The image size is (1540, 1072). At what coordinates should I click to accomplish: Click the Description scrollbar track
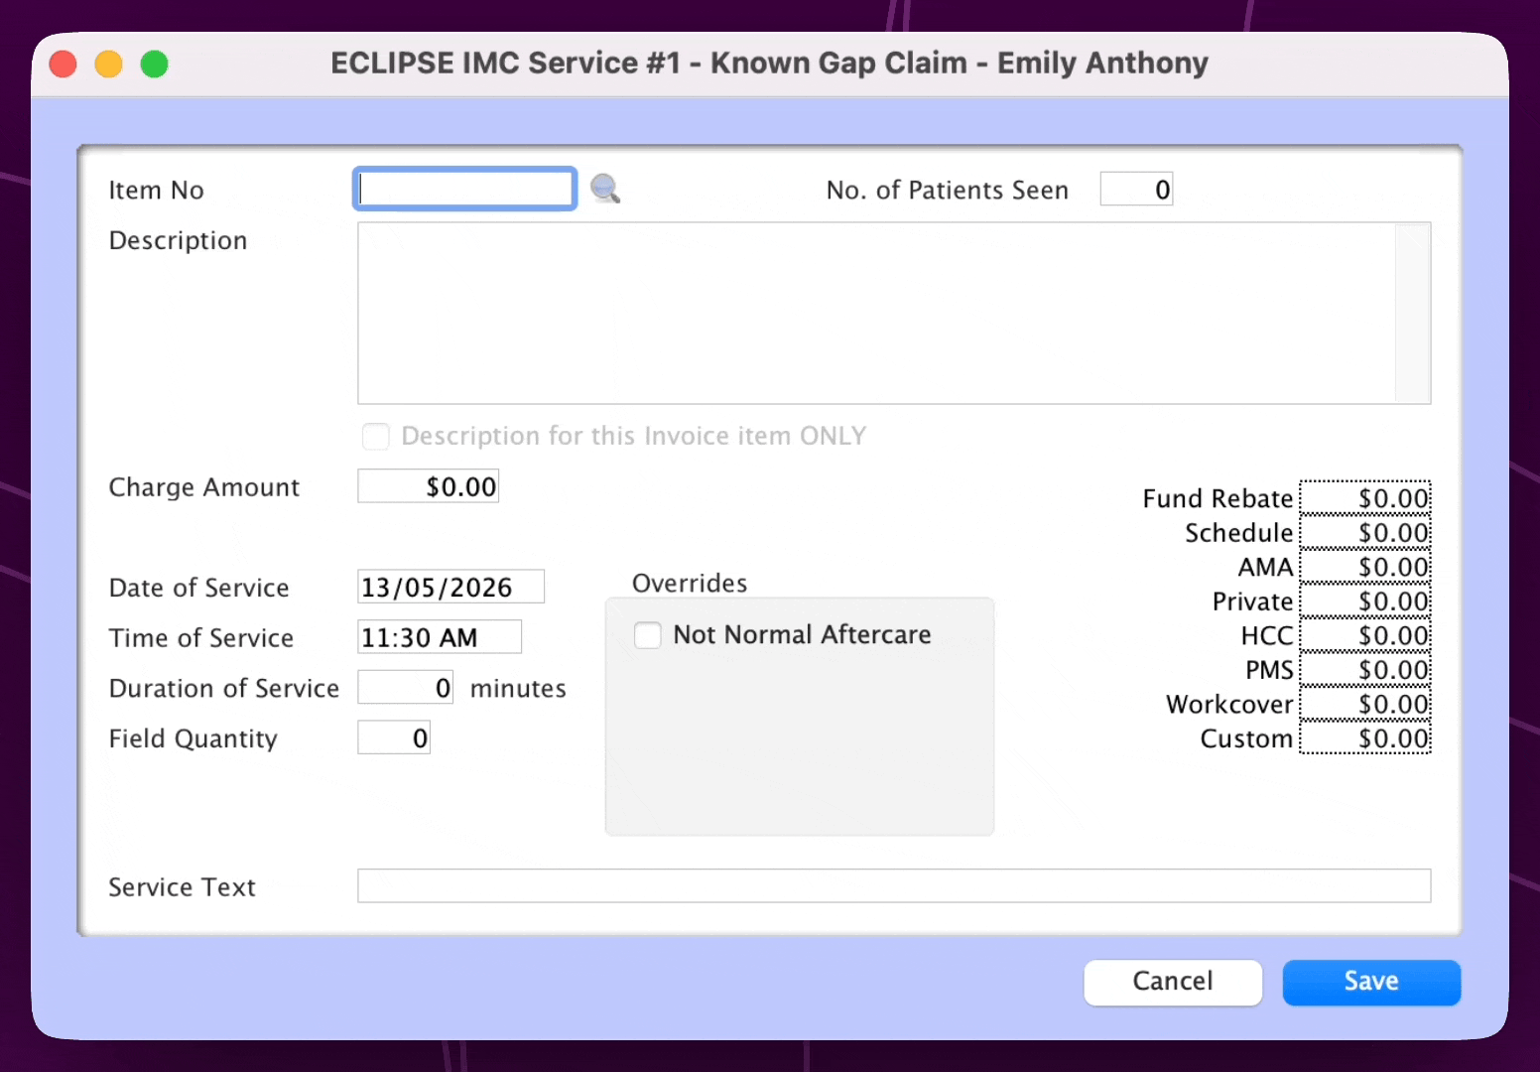[1413, 313]
